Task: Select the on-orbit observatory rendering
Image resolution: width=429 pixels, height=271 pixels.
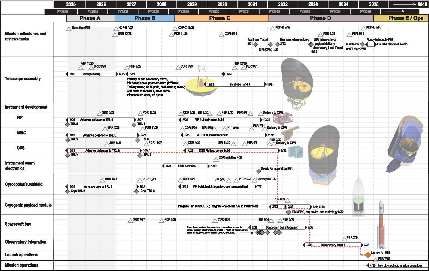Action: 405,144
